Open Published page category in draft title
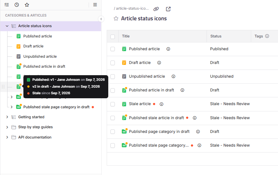278x175 pixels. coord(159,132)
